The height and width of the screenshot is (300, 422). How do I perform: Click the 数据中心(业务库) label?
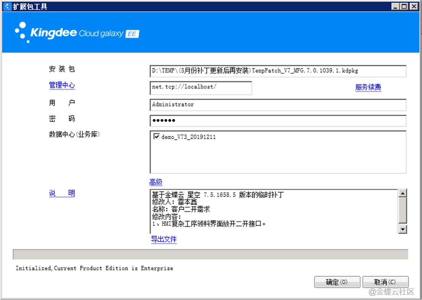[x=74, y=134]
